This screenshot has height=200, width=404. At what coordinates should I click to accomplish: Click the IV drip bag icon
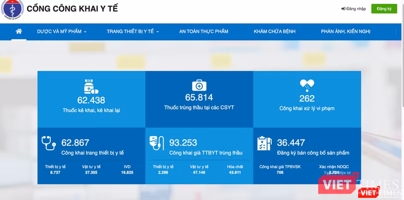click(157, 143)
